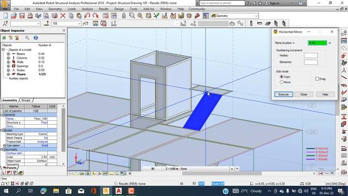
Task: Click the Print toolbar icon
Action: pos(30,16)
